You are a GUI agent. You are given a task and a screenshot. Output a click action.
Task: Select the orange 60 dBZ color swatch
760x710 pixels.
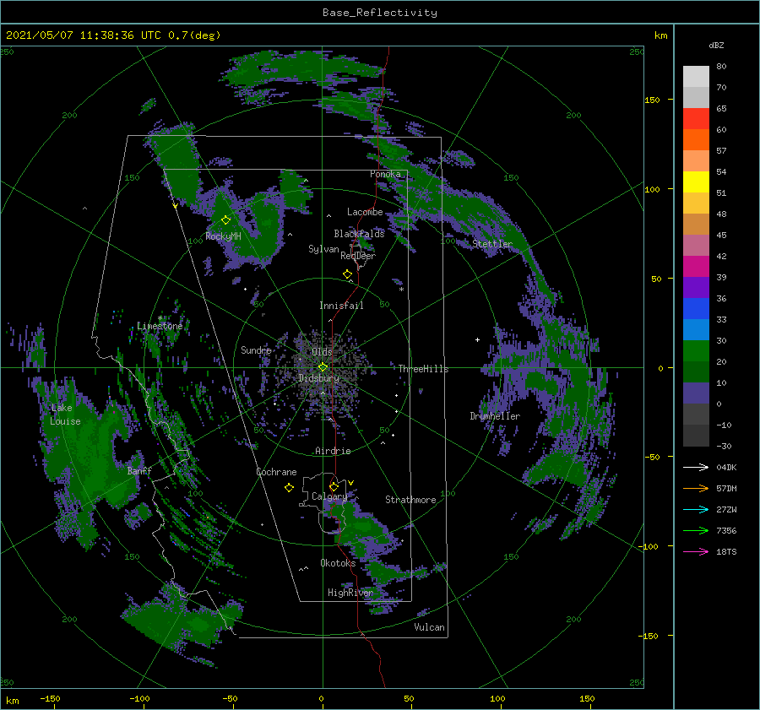696,139
